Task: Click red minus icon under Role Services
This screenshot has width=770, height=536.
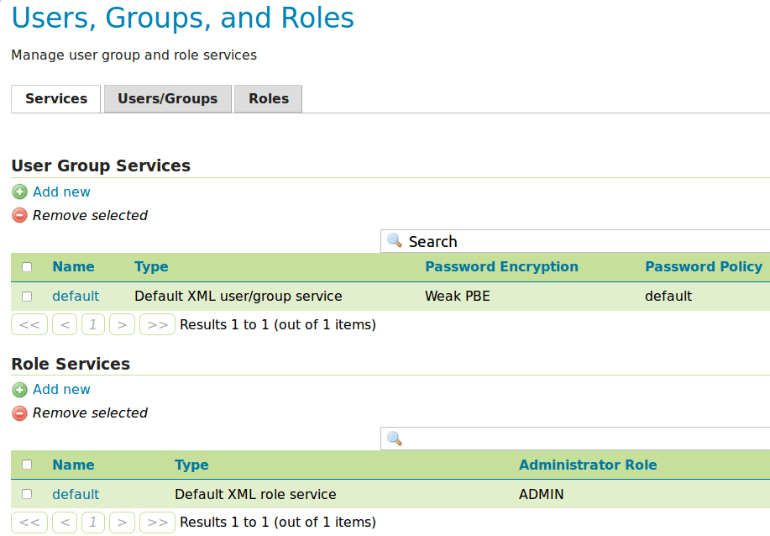Action: (18, 413)
